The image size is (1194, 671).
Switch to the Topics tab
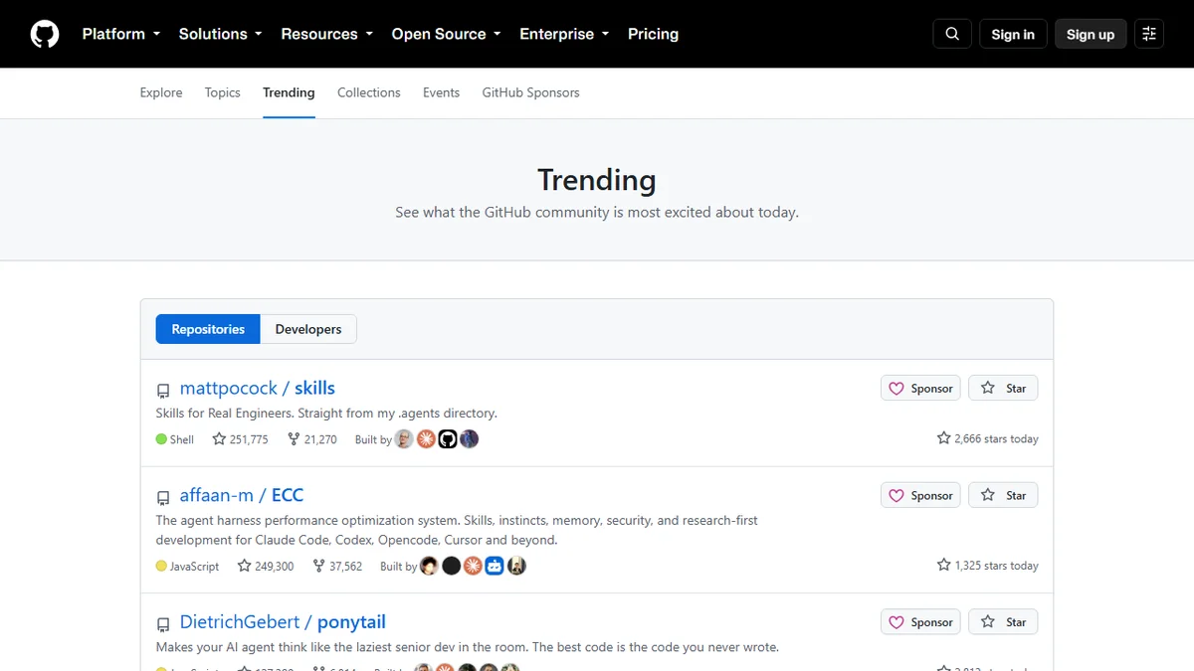pyautogui.click(x=223, y=92)
